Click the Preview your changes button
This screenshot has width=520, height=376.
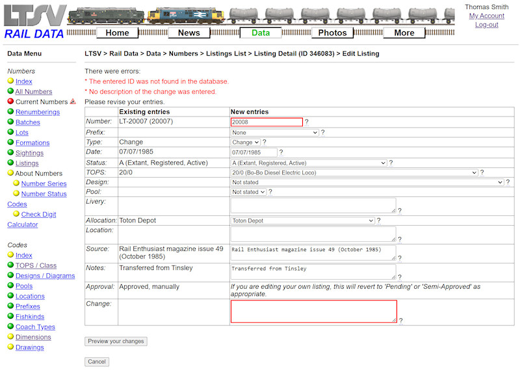tap(116, 341)
